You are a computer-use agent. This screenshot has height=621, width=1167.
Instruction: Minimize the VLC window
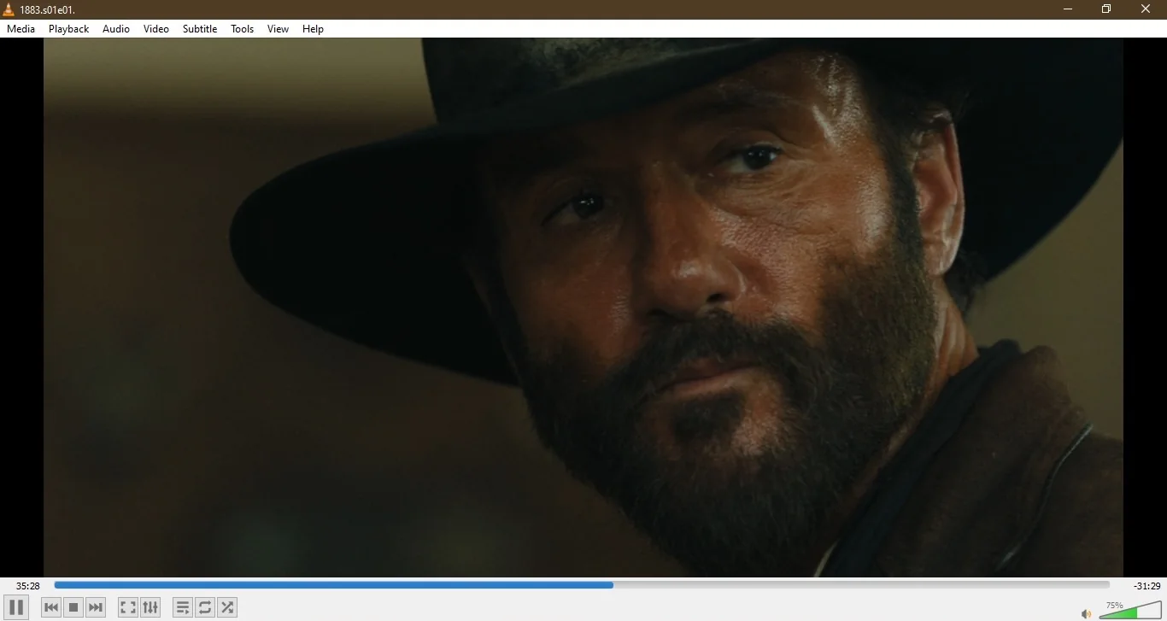1068,9
